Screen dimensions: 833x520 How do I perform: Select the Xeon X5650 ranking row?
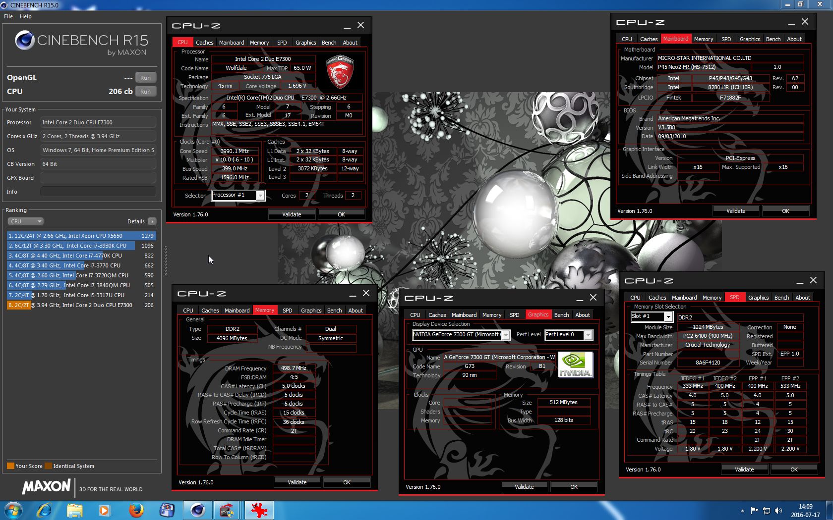(81, 236)
